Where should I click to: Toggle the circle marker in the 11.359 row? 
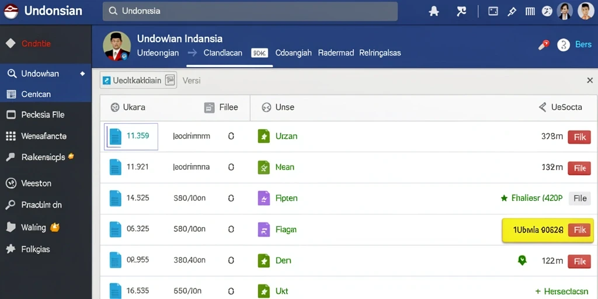(x=231, y=136)
